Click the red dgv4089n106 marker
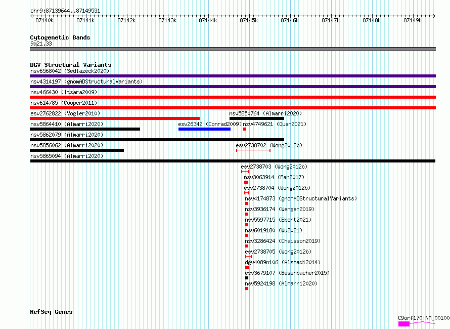This screenshot has width=450, height=329. point(247,267)
